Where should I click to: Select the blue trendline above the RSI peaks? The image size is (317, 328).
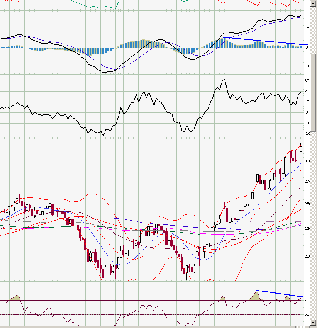(x=281, y=294)
